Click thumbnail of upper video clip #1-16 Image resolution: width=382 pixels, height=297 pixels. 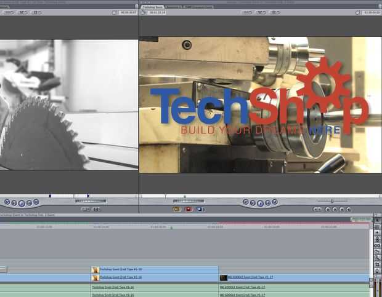tap(95, 270)
